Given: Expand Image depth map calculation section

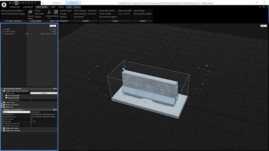Looking at the screenshot, I should click(x=4, y=91).
